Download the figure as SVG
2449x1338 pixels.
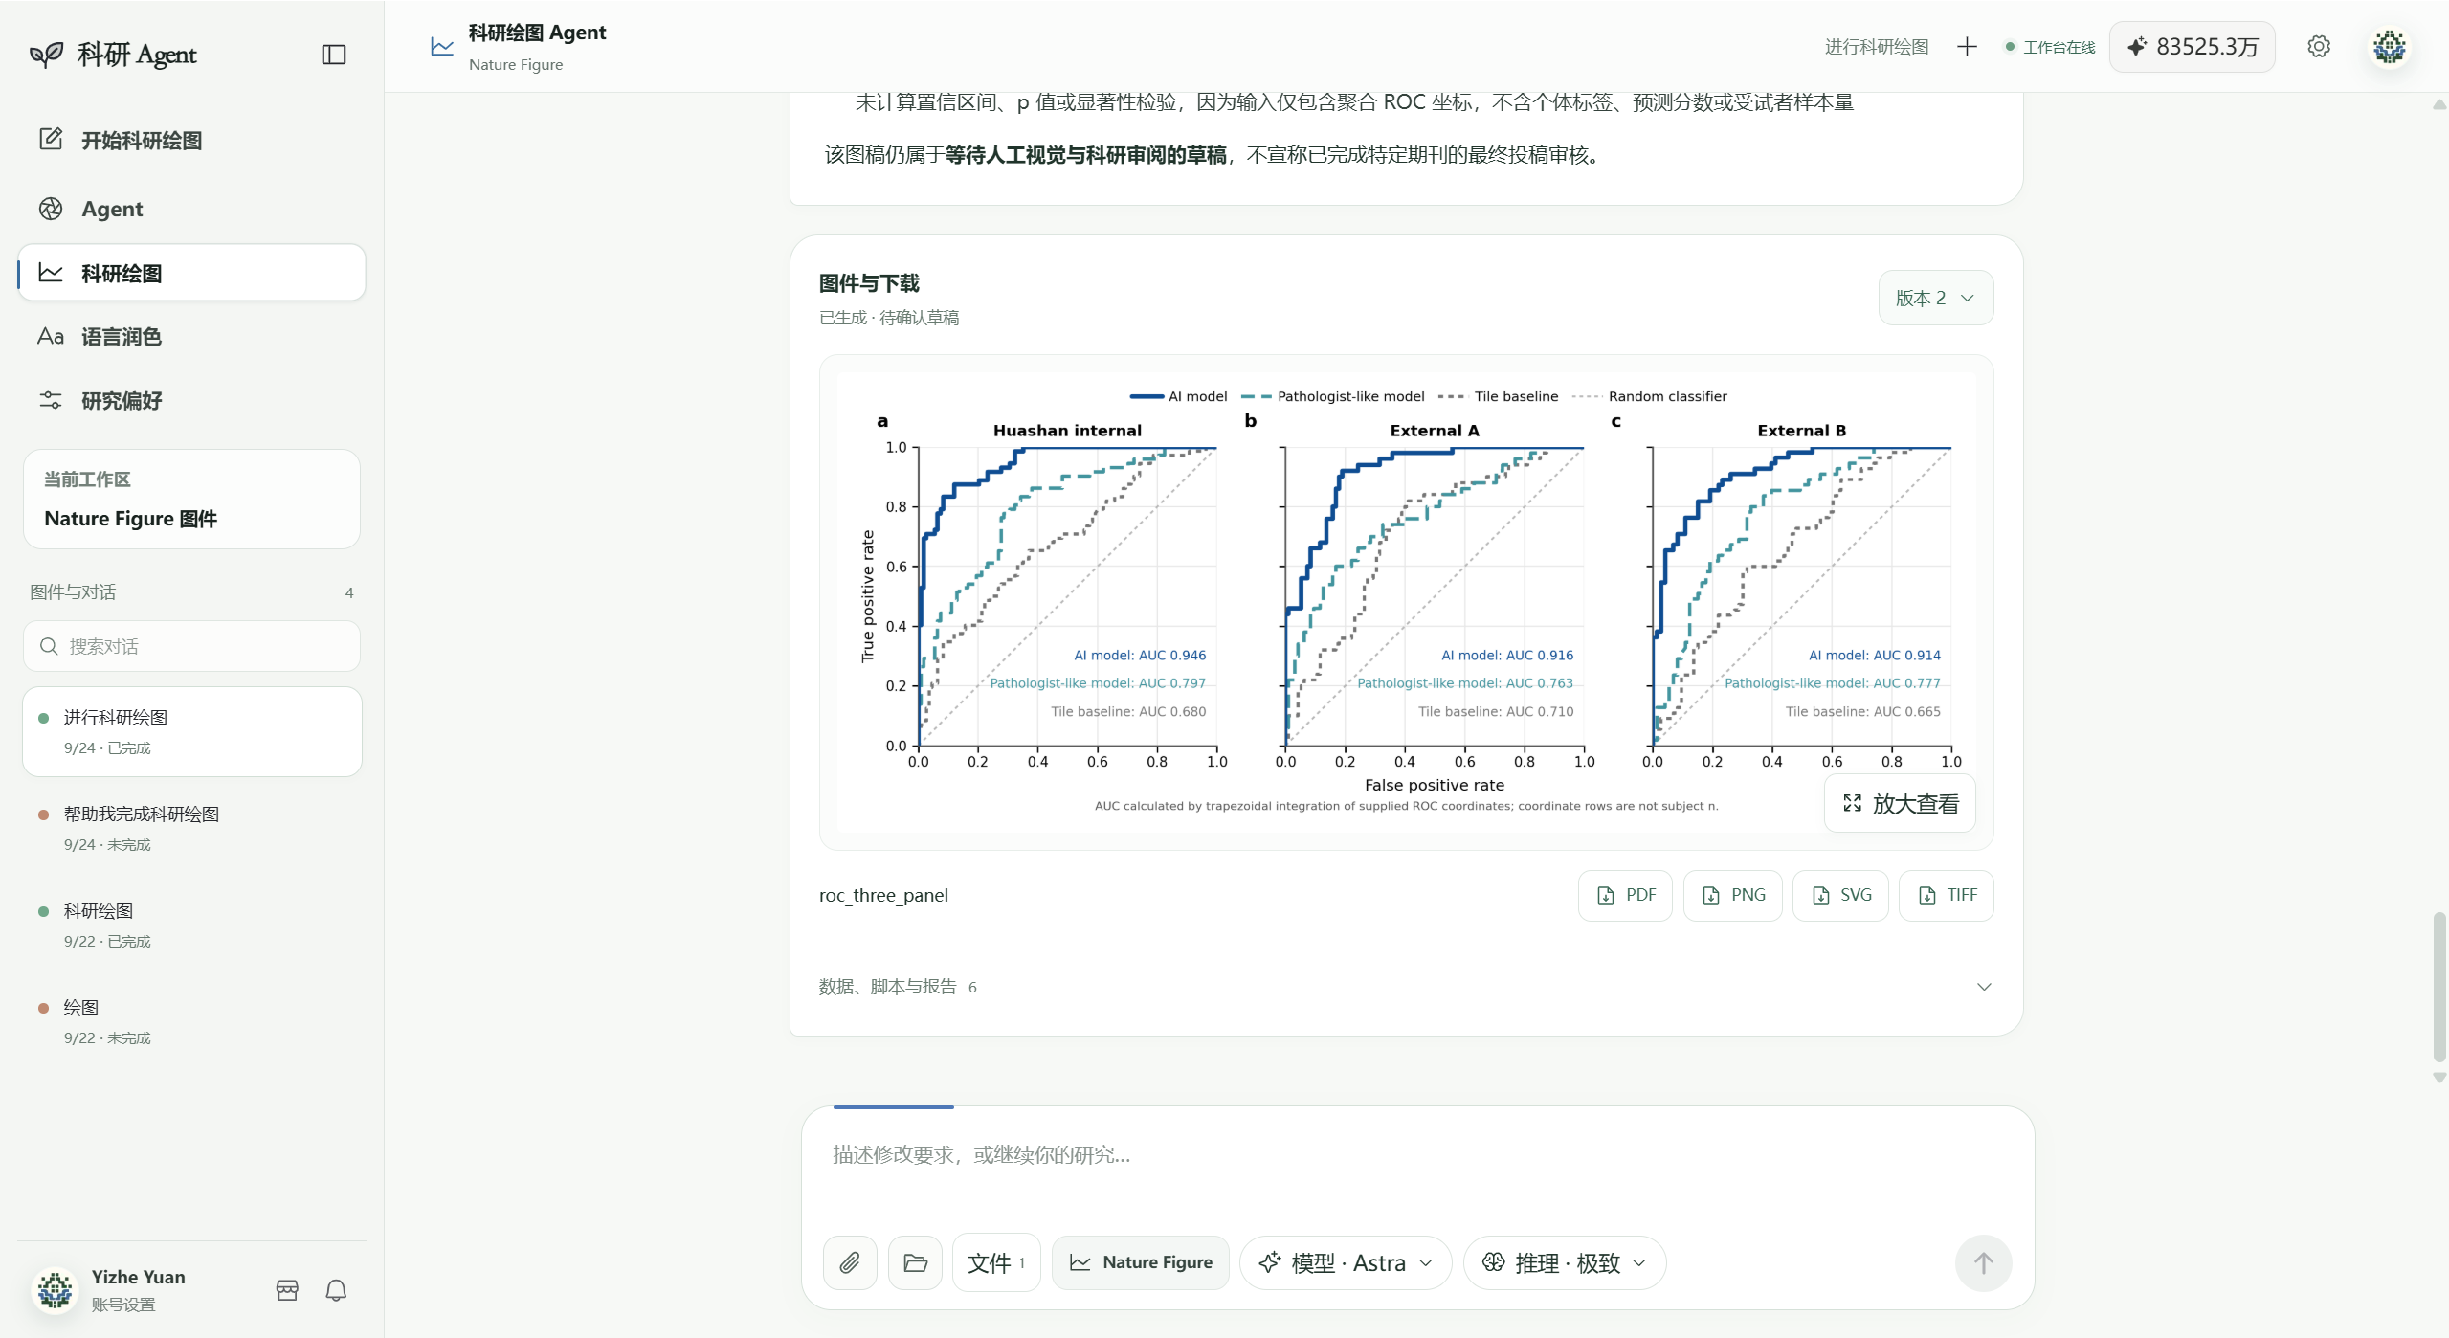[1840, 895]
